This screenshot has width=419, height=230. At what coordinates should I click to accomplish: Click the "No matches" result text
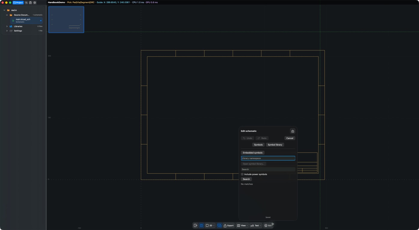[x=247, y=184]
